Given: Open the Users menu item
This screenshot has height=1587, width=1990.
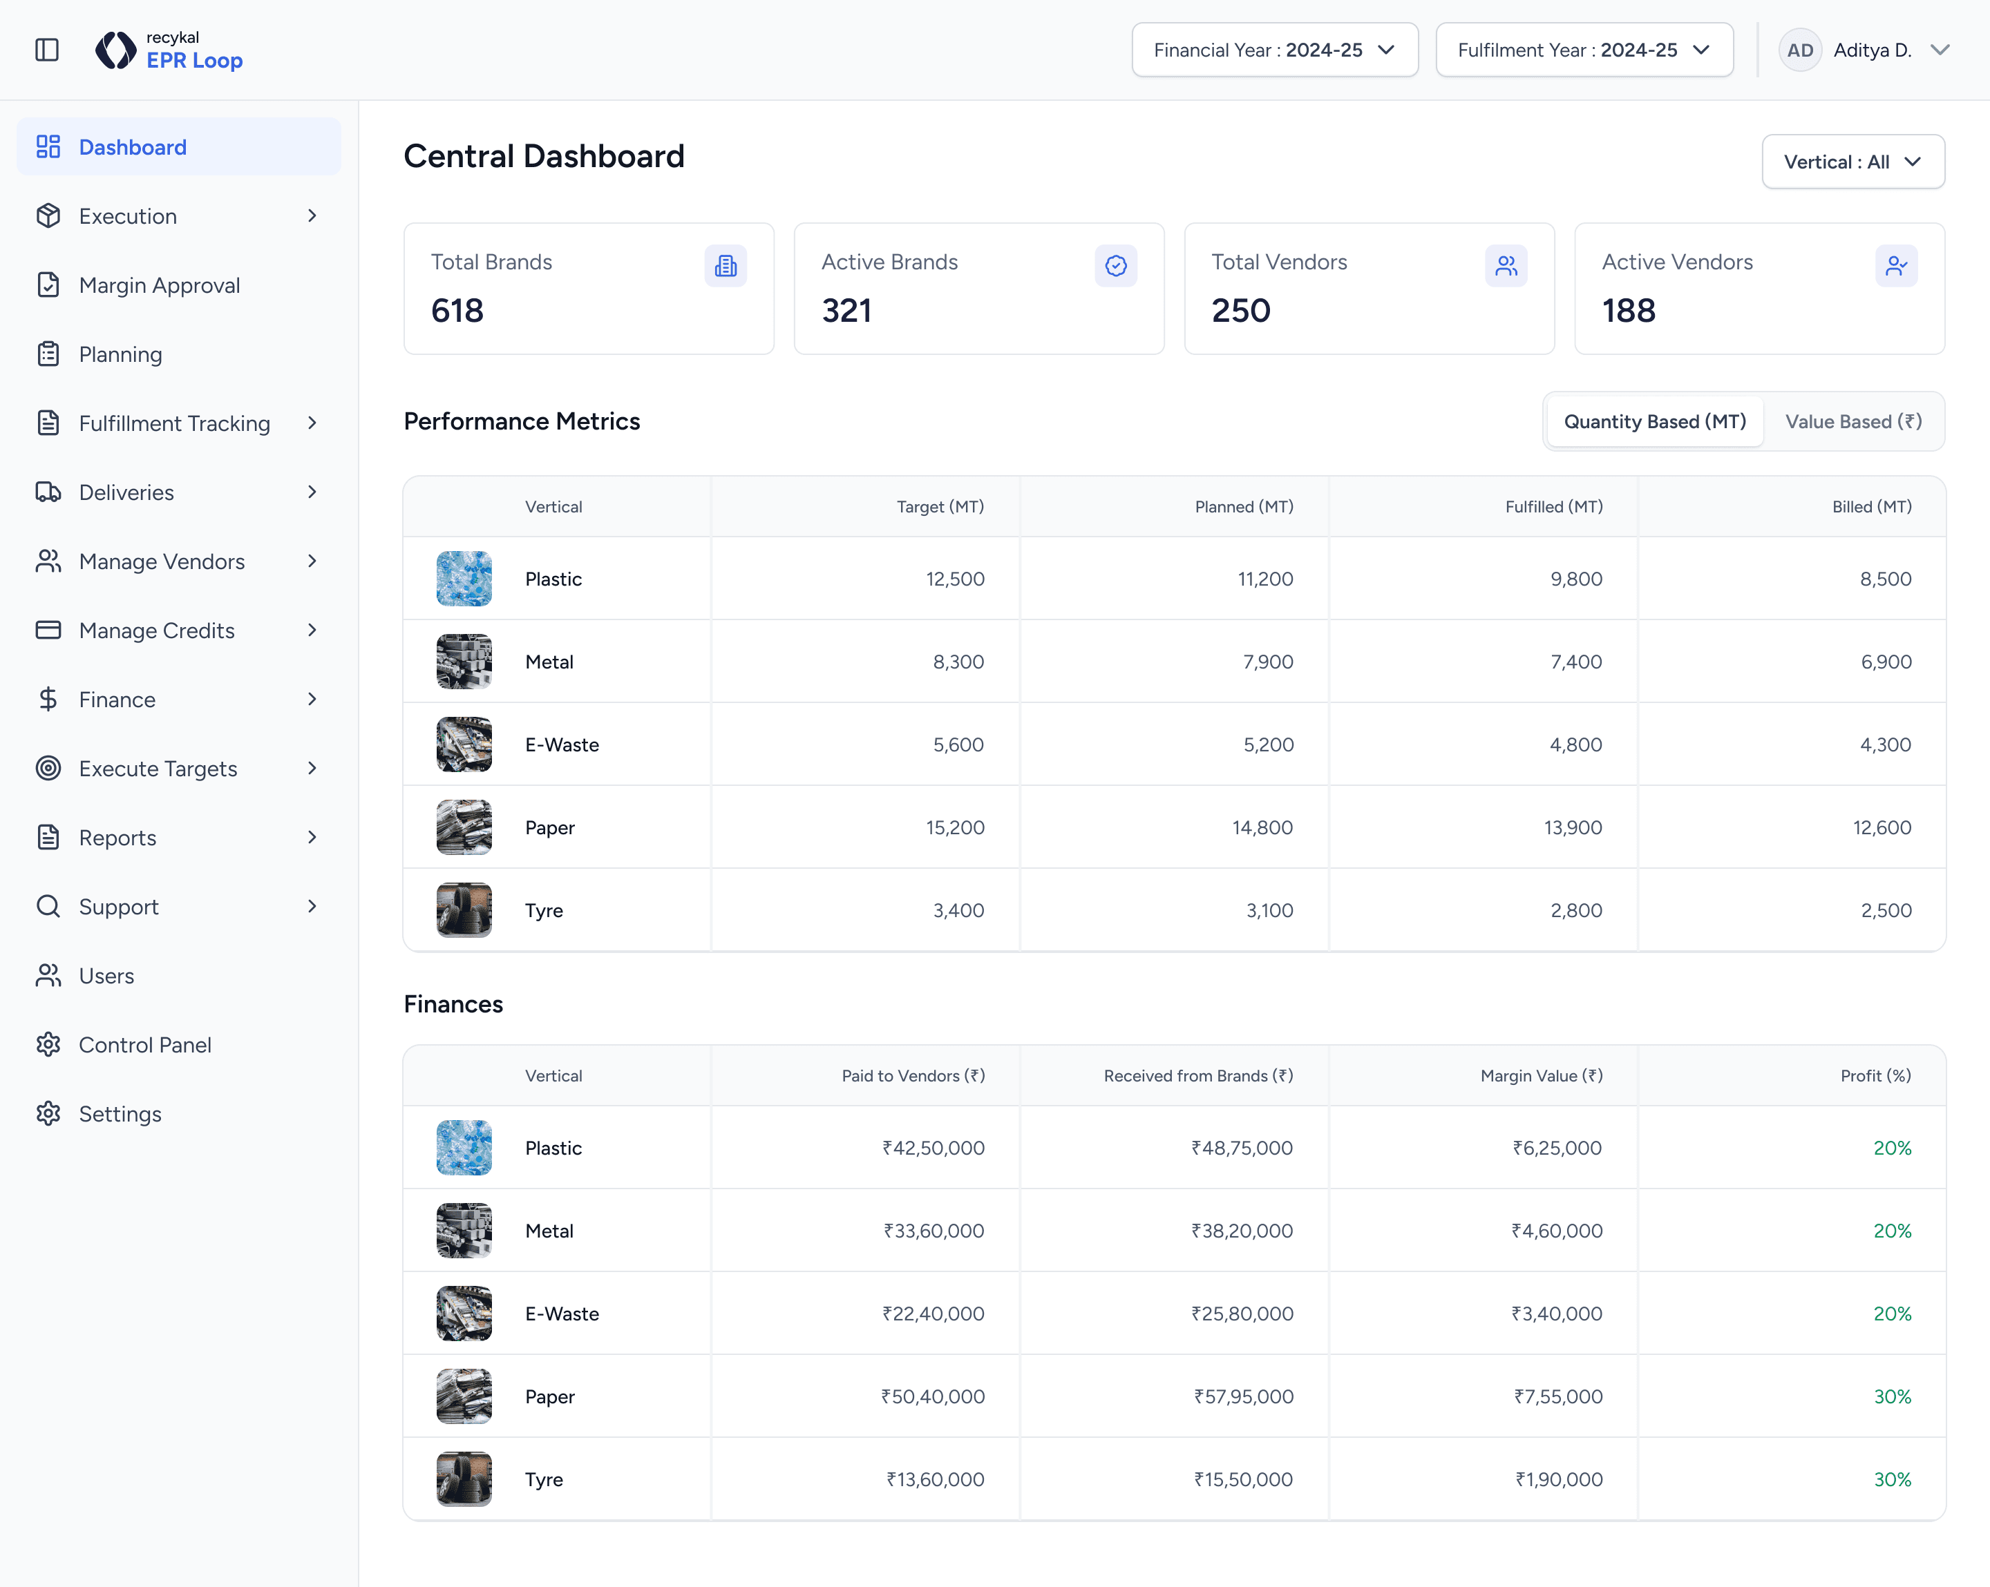Looking at the screenshot, I should (x=106, y=977).
